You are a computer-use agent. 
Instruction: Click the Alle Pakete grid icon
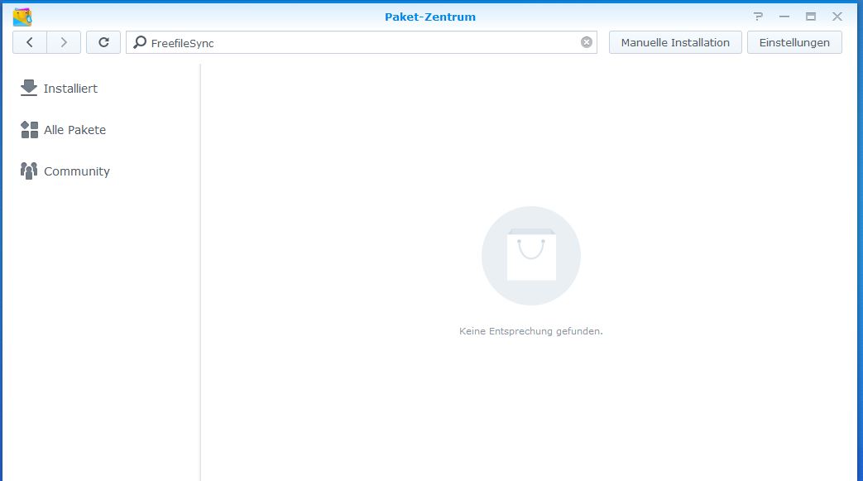pos(29,130)
